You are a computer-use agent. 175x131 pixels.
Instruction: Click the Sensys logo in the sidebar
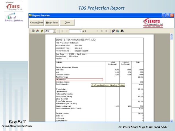point(14,7)
